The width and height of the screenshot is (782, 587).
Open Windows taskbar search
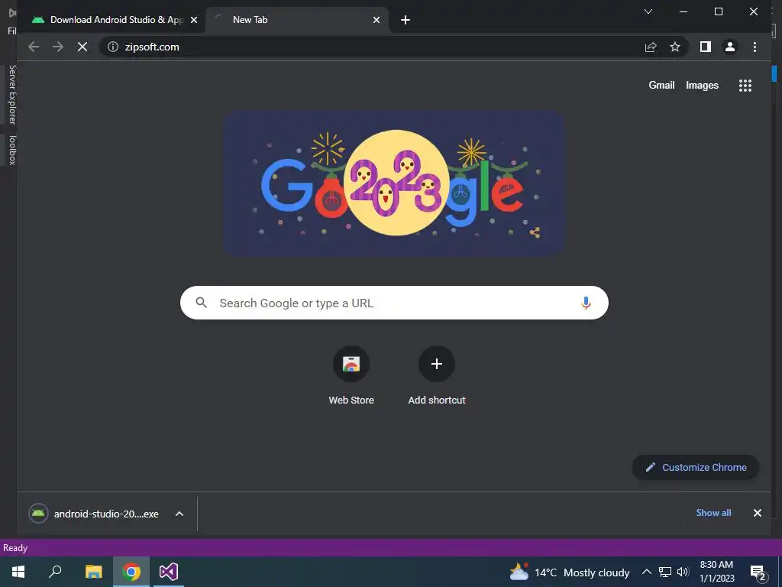coord(55,572)
